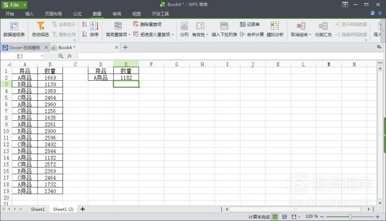Open the Name Box dropdown arrow
This screenshot has height=221, width=386.
click(x=42, y=56)
